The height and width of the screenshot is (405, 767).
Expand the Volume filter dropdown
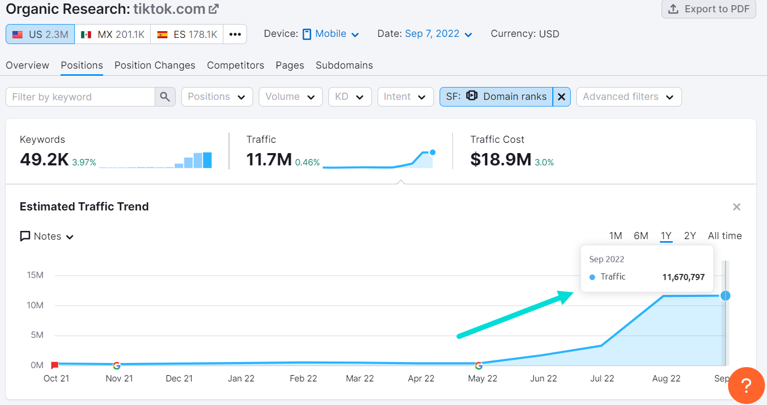click(291, 97)
